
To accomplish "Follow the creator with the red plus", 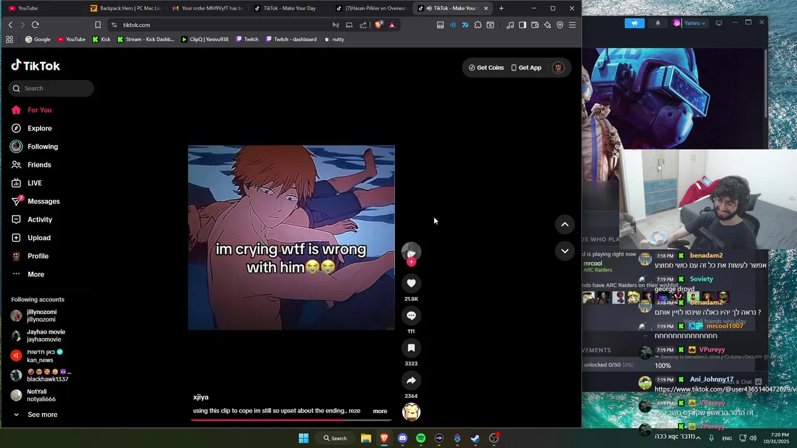I will [411, 262].
